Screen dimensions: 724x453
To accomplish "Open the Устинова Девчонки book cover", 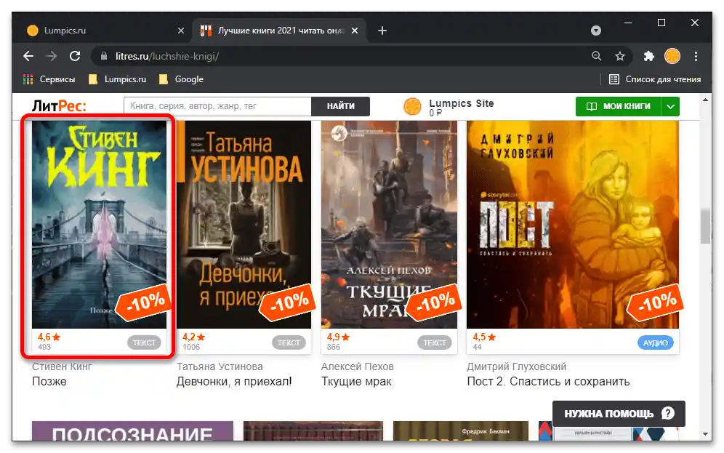I will tap(244, 225).
